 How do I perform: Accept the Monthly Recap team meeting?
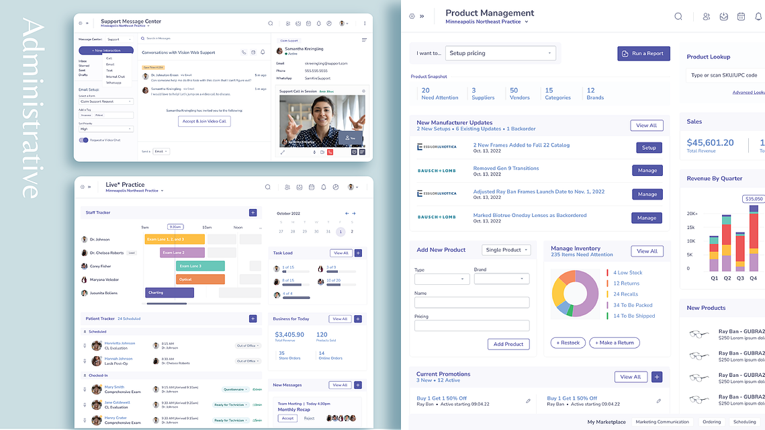click(288, 419)
